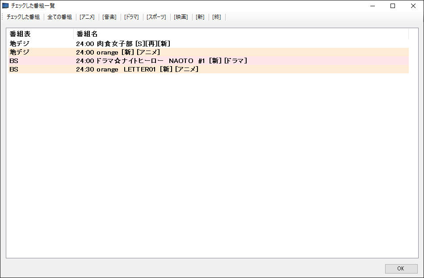The height and width of the screenshot is (278, 424).
Task: Filter by [スポーツ] genre
Action: (x=156, y=17)
